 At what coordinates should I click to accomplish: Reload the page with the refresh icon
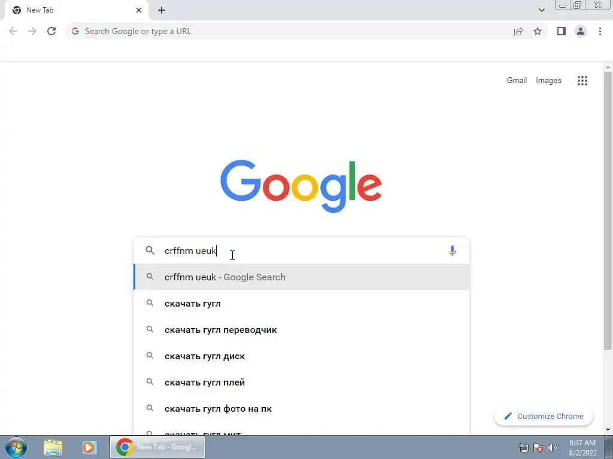(51, 31)
